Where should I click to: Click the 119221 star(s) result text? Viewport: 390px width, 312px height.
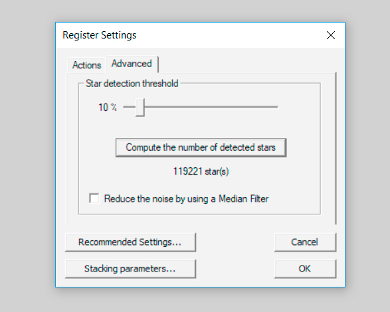201,171
